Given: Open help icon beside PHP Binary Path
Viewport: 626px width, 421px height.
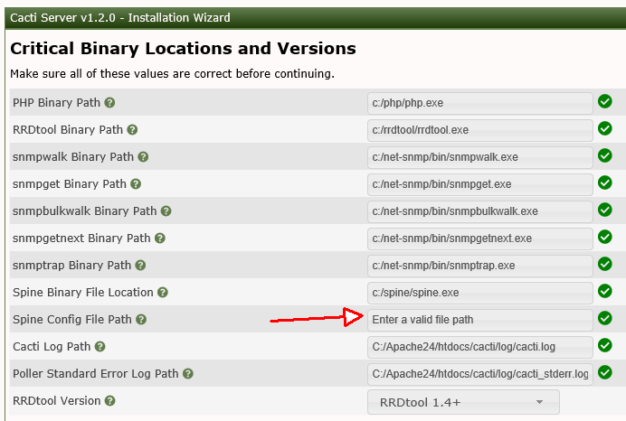Looking at the screenshot, I should [109, 103].
